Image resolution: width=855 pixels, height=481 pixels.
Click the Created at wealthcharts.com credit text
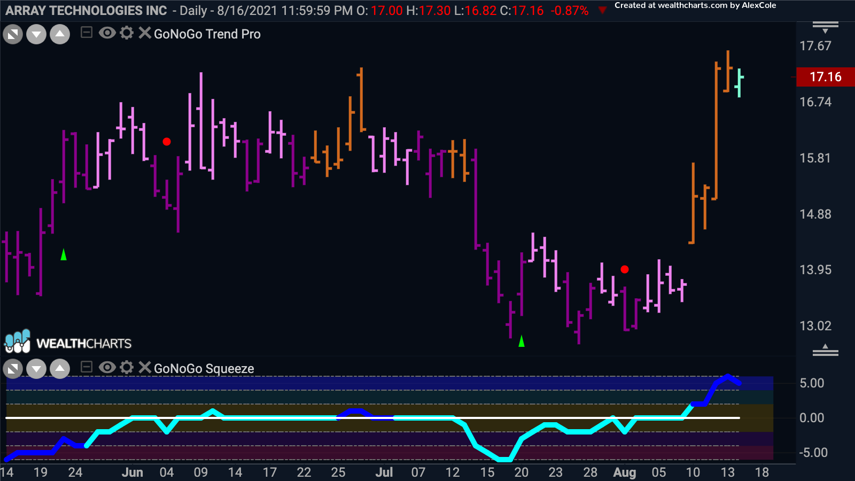695,5
